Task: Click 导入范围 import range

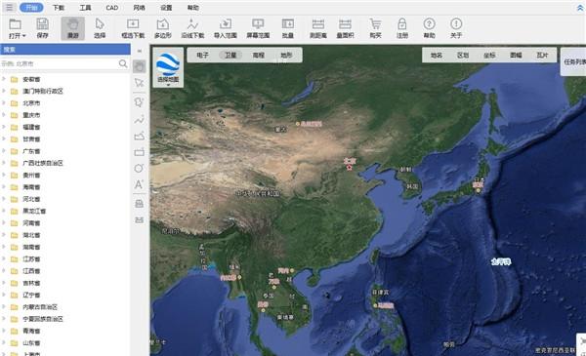Action: pos(226,28)
